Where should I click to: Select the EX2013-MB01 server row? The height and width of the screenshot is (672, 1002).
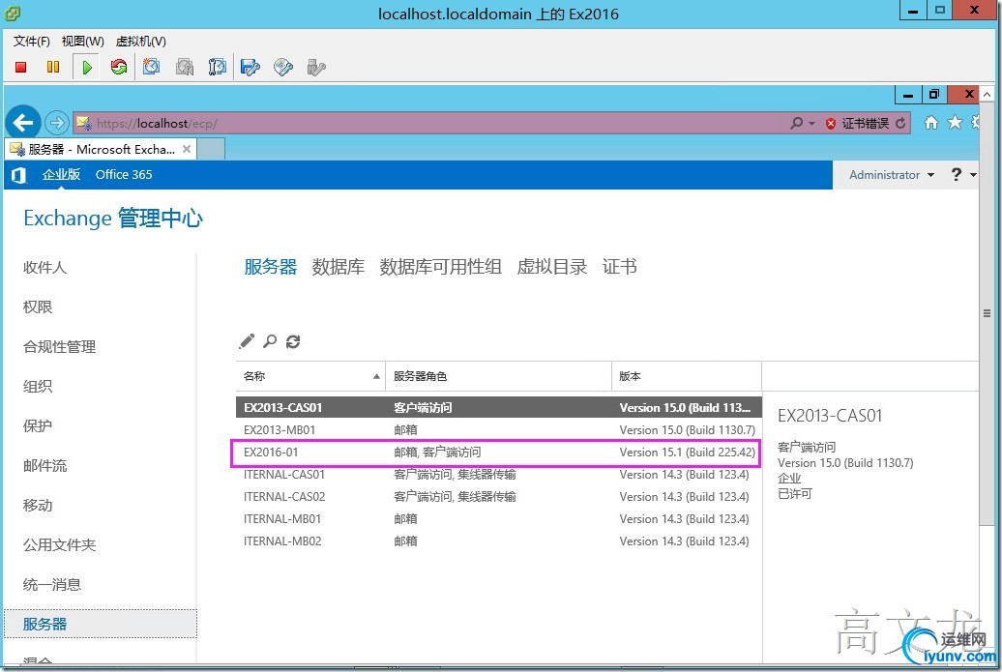point(499,430)
